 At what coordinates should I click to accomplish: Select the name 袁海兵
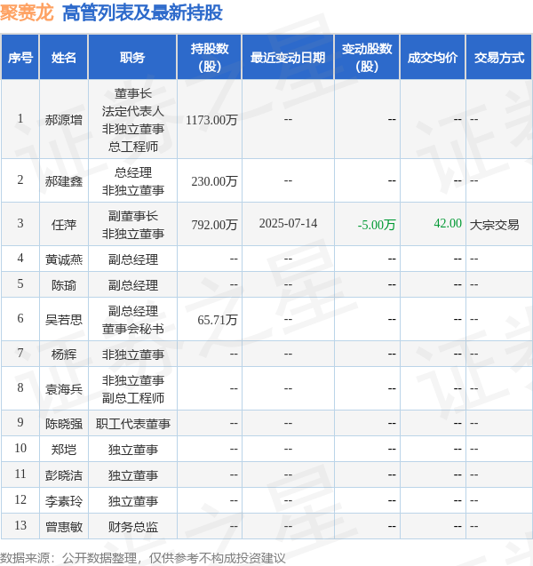pyautogui.click(x=64, y=389)
